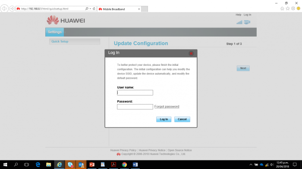Open Favorites star icon
The height and width of the screenshot is (169, 302).
pos(288,9)
